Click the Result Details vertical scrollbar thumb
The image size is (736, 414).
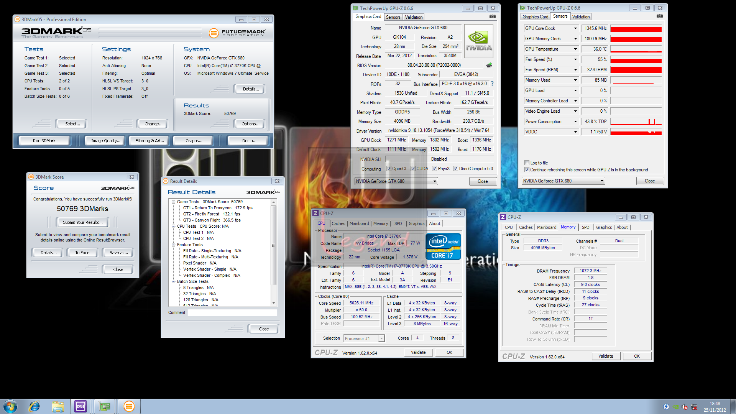point(273,245)
